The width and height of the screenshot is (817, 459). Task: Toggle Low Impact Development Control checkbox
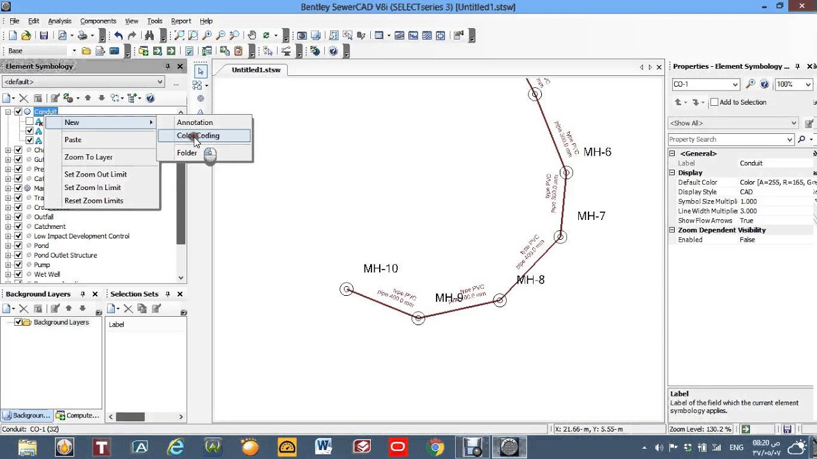[18, 236]
